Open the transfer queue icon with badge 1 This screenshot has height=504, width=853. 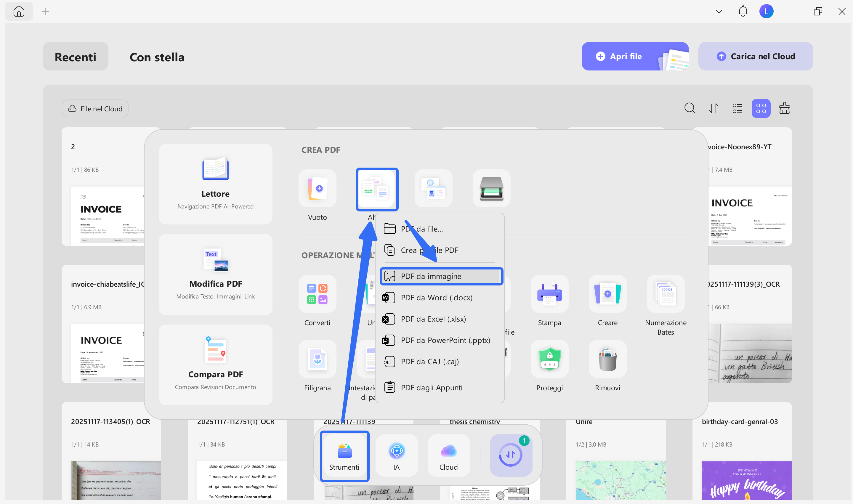[511, 455]
